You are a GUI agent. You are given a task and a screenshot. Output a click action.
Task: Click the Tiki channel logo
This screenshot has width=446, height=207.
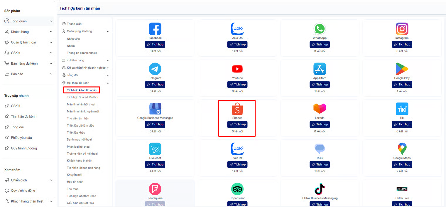(402, 109)
